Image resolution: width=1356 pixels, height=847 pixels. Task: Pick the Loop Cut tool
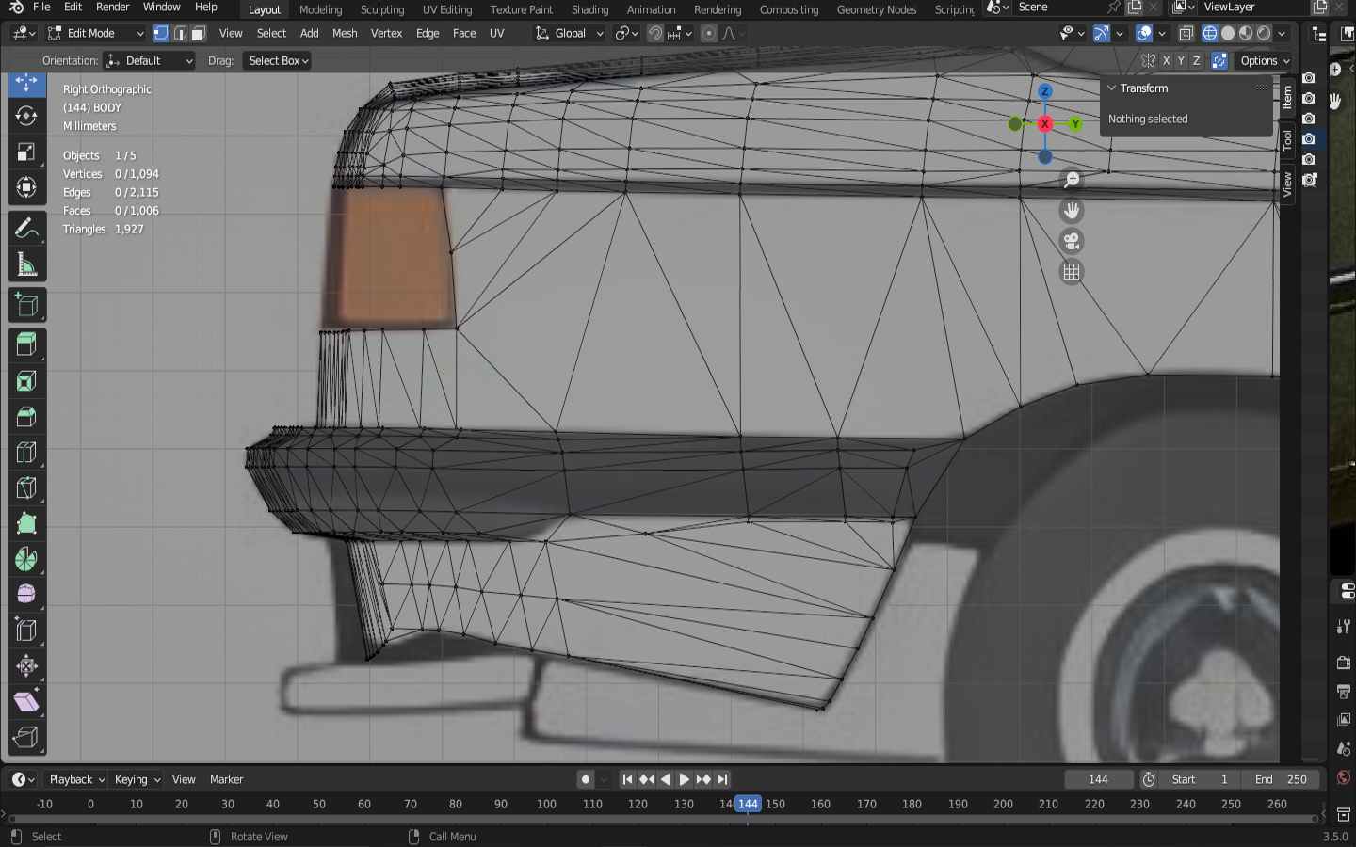click(26, 453)
